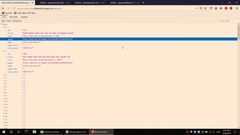
Task: Open Cortana search circle on taskbar
Action: pyautogui.click(x=11, y=132)
